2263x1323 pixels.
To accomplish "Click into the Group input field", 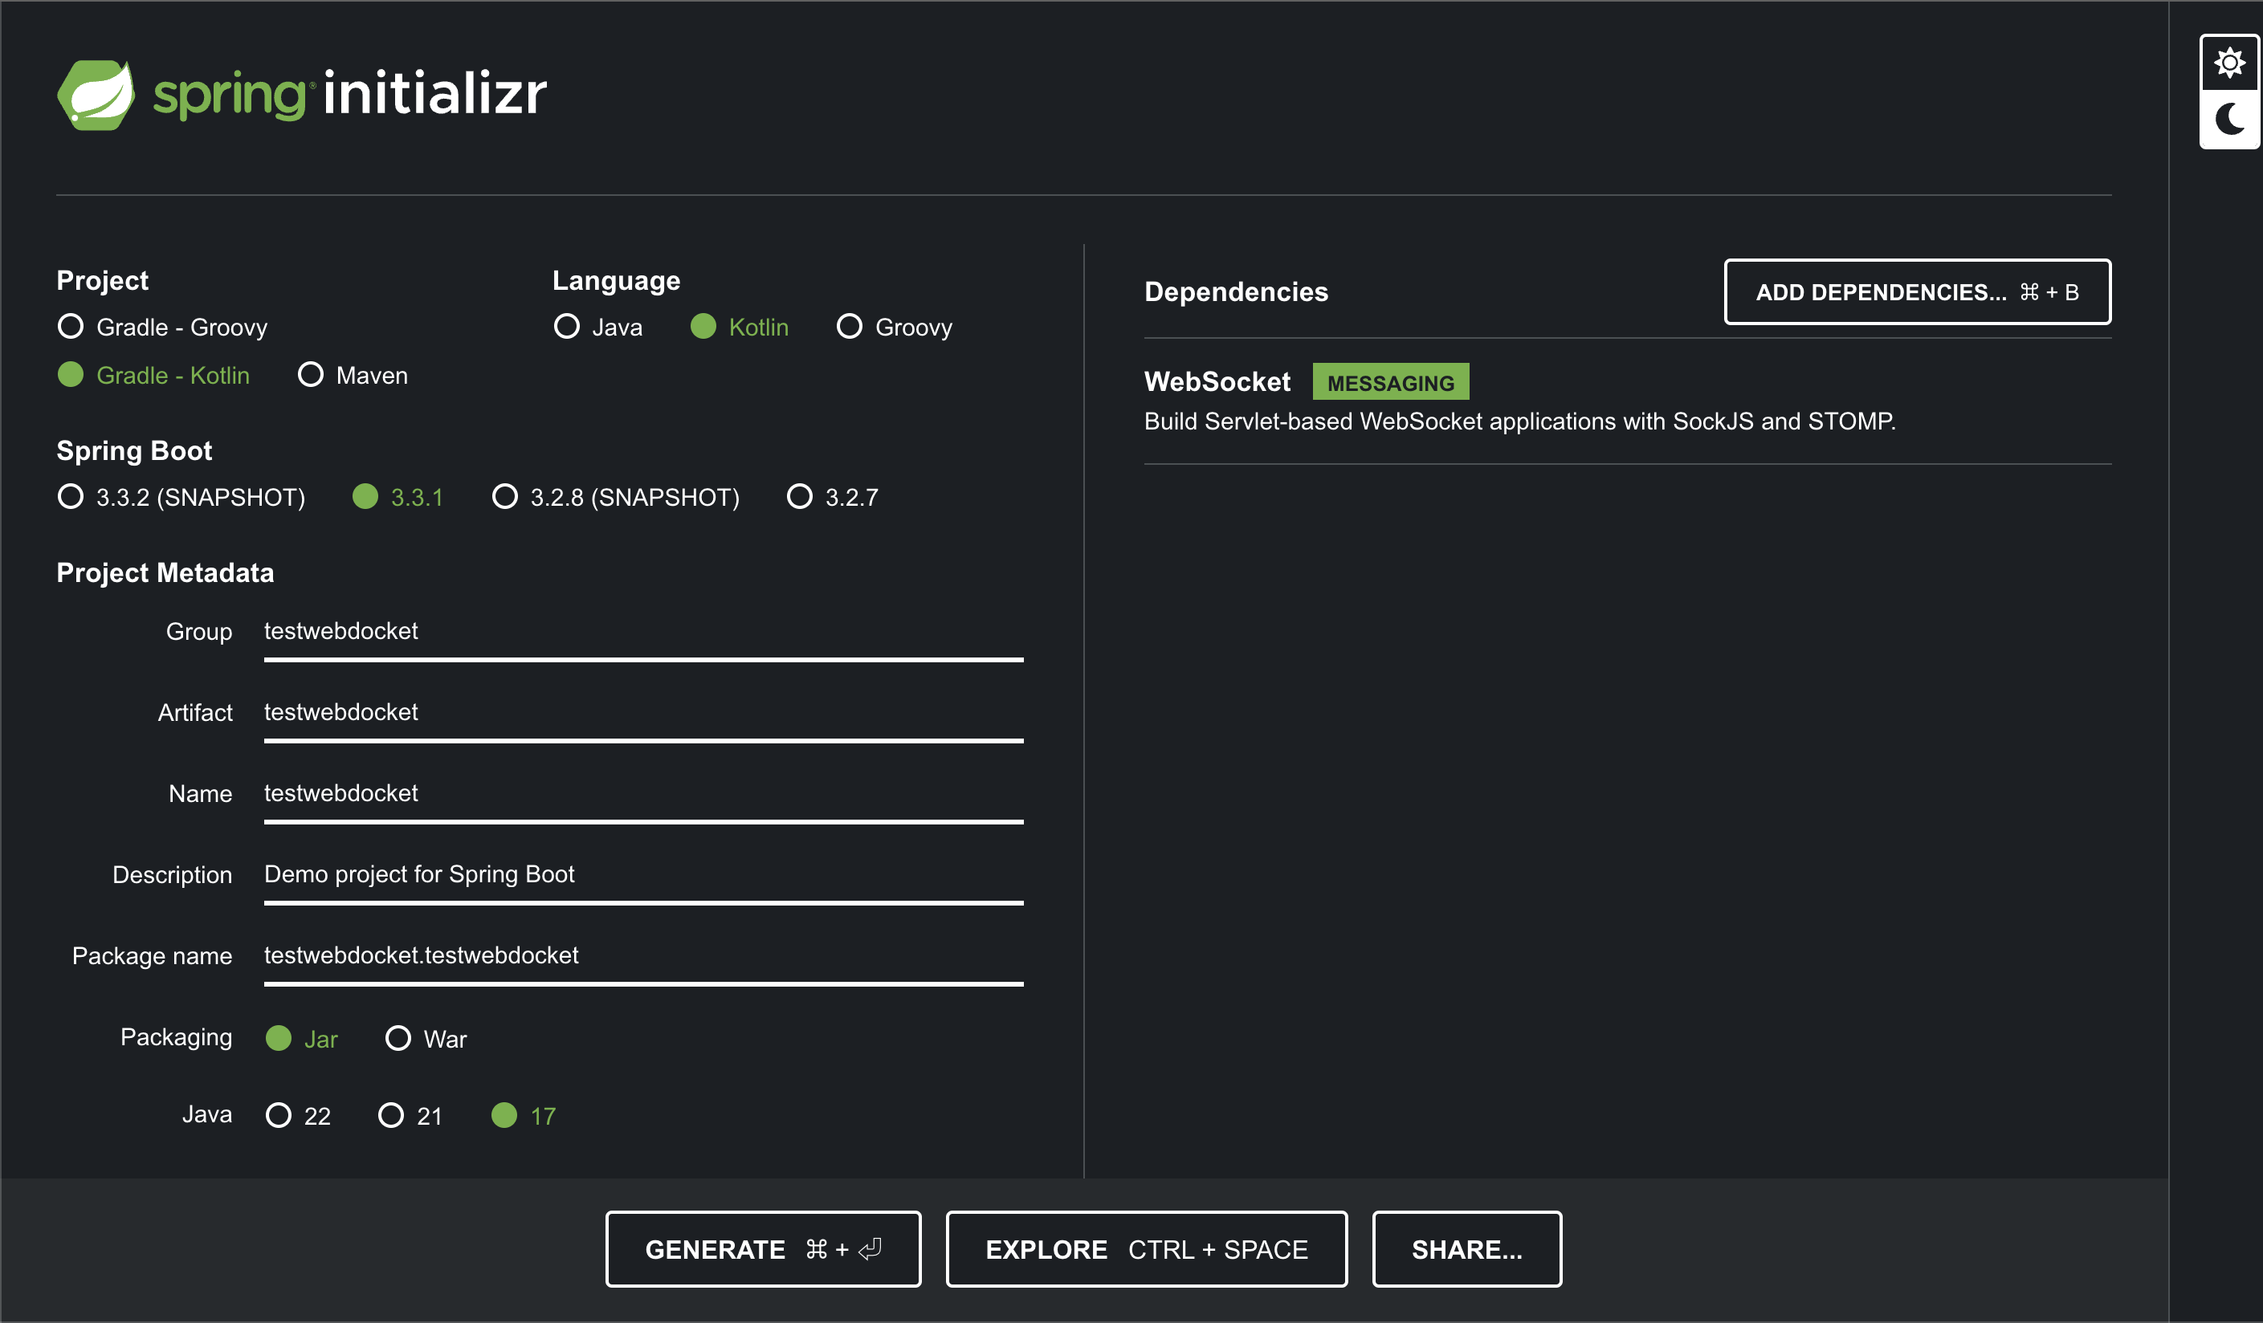I will (x=642, y=632).
